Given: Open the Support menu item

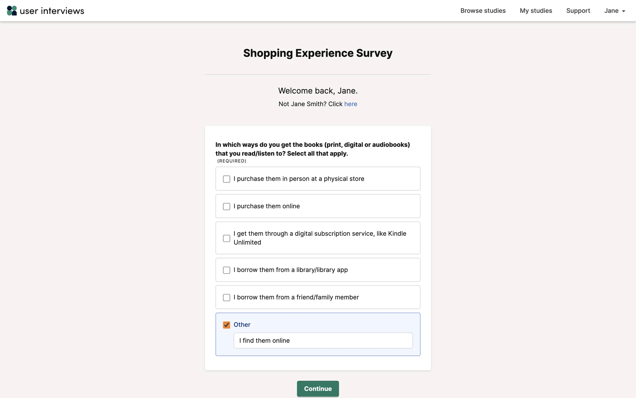Looking at the screenshot, I should [x=578, y=11].
